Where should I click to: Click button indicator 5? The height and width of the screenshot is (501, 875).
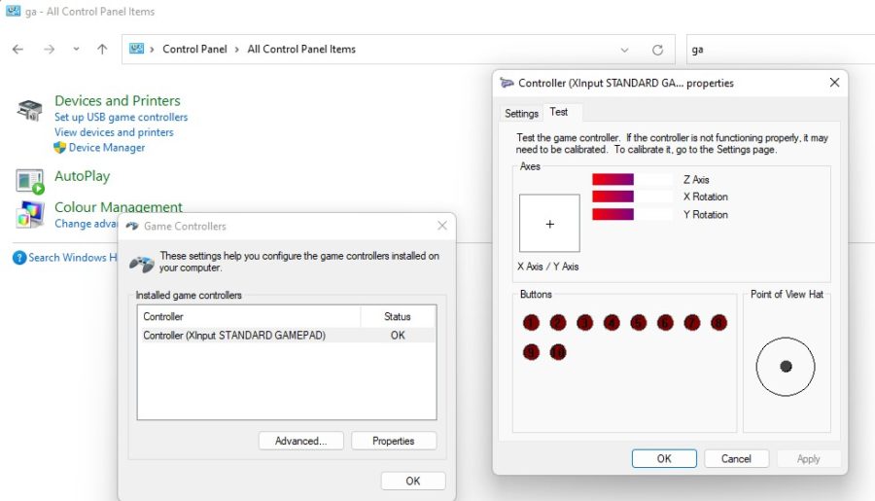[x=639, y=323]
